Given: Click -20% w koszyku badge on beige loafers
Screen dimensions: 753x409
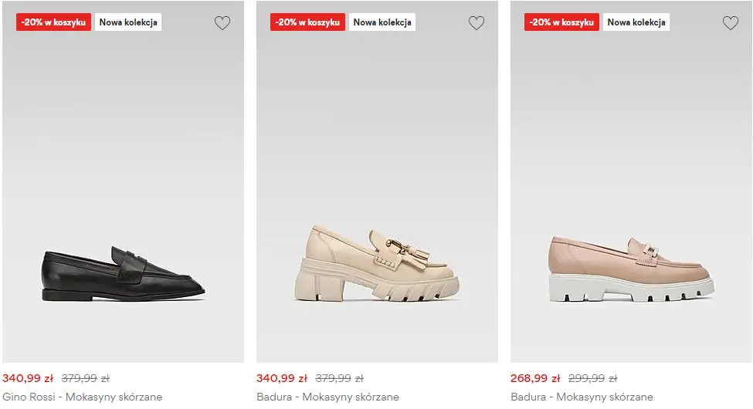Looking at the screenshot, I should [x=307, y=22].
